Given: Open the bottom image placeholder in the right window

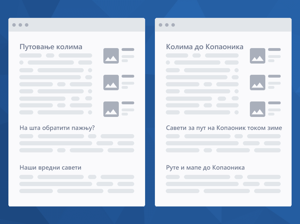Looking at the screenshot, I should (257, 109).
